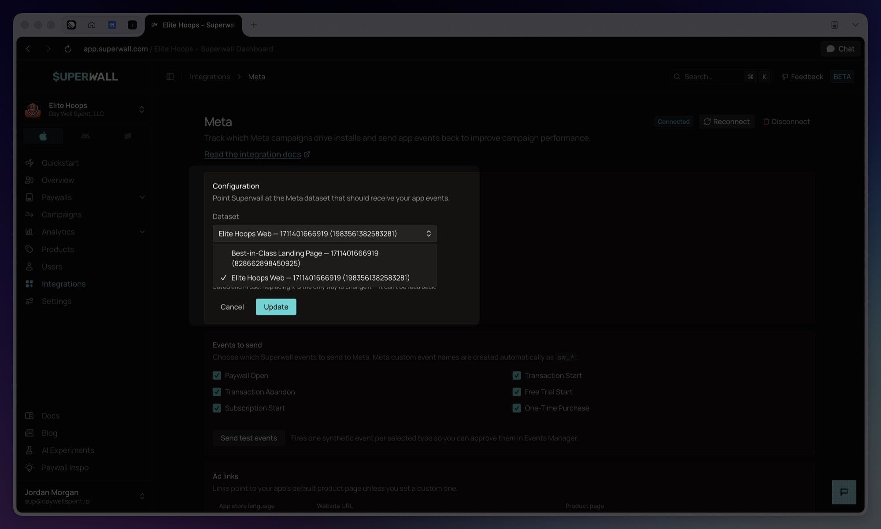Open the Integrations grid icon
881x529 pixels.
[x=30, y=284]
